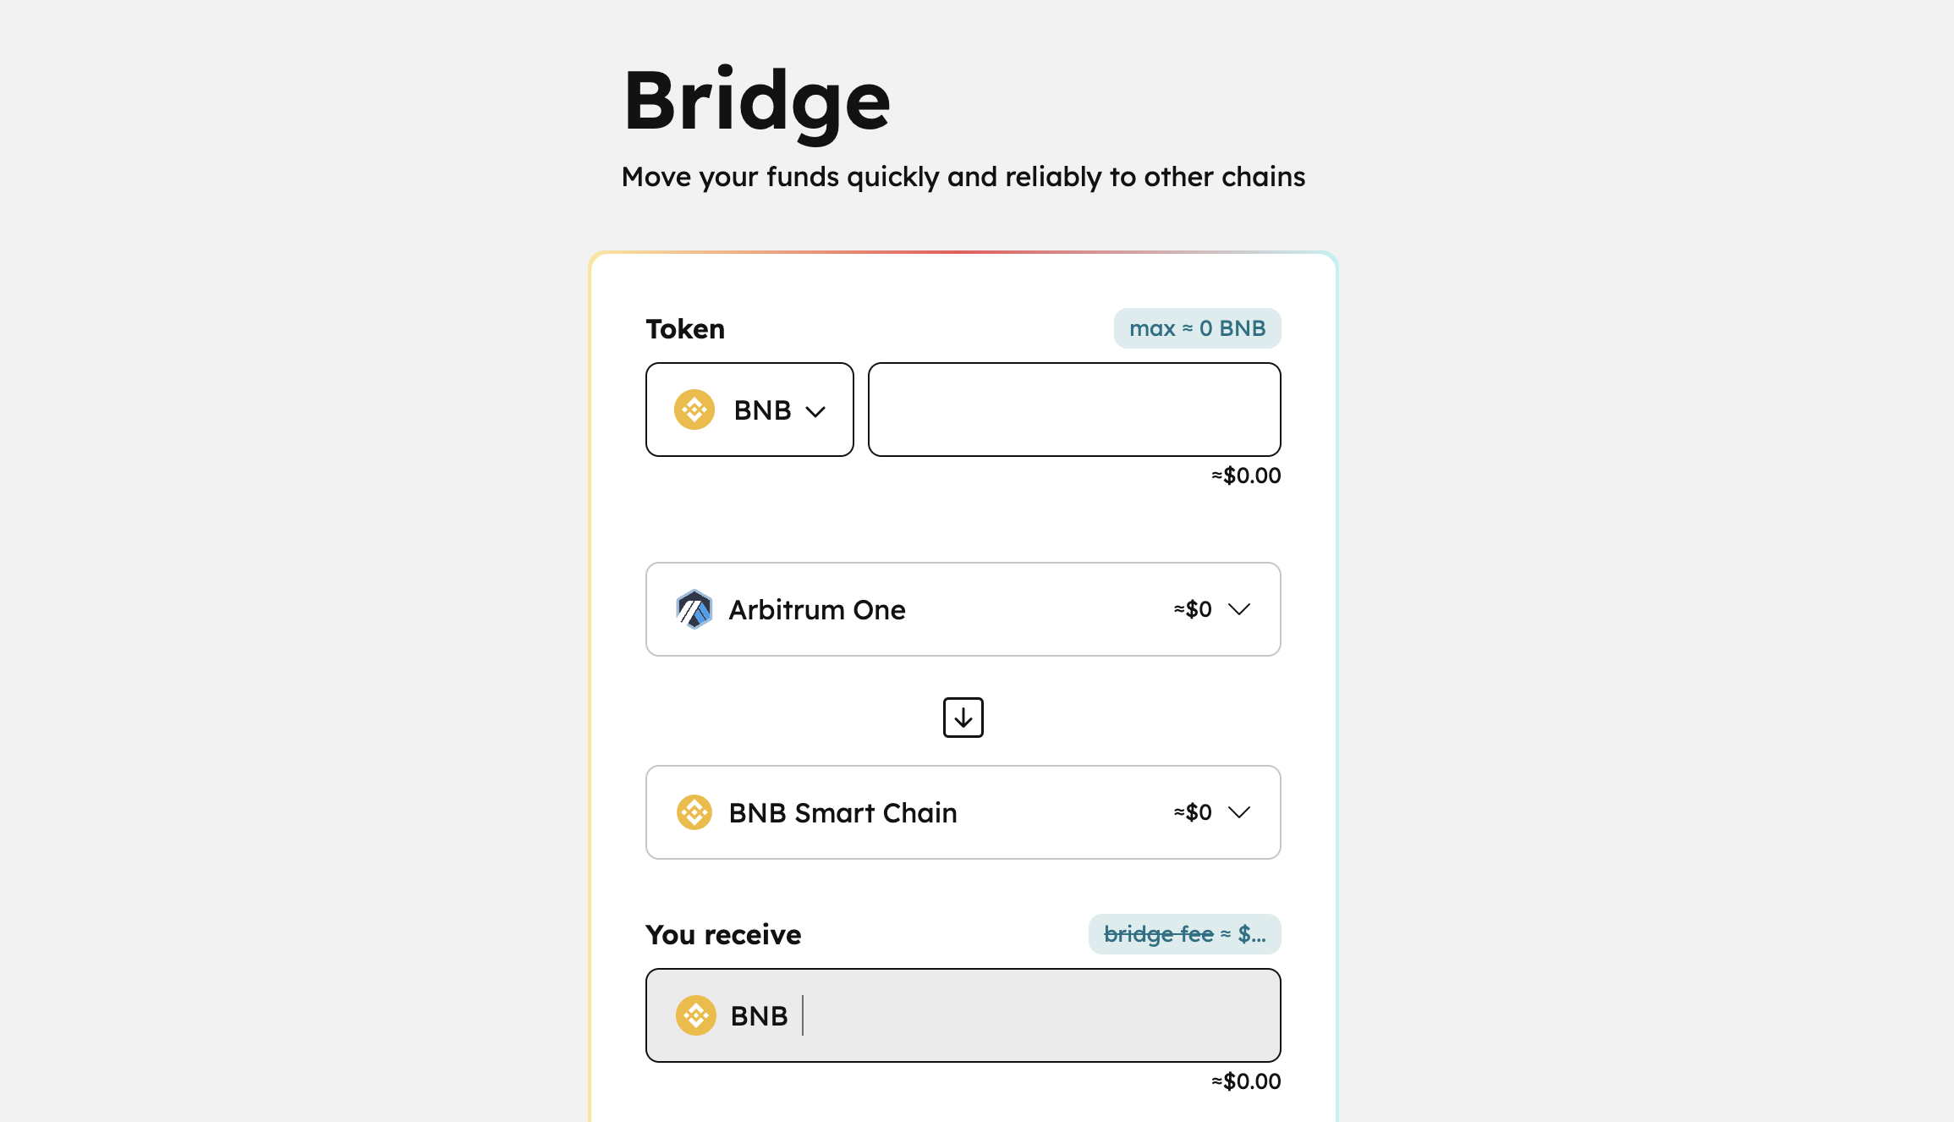This screenshot has height=1122, width=1954.
Task: Click the Arbitrum One network logo
Action: click(x=694, y=609)
